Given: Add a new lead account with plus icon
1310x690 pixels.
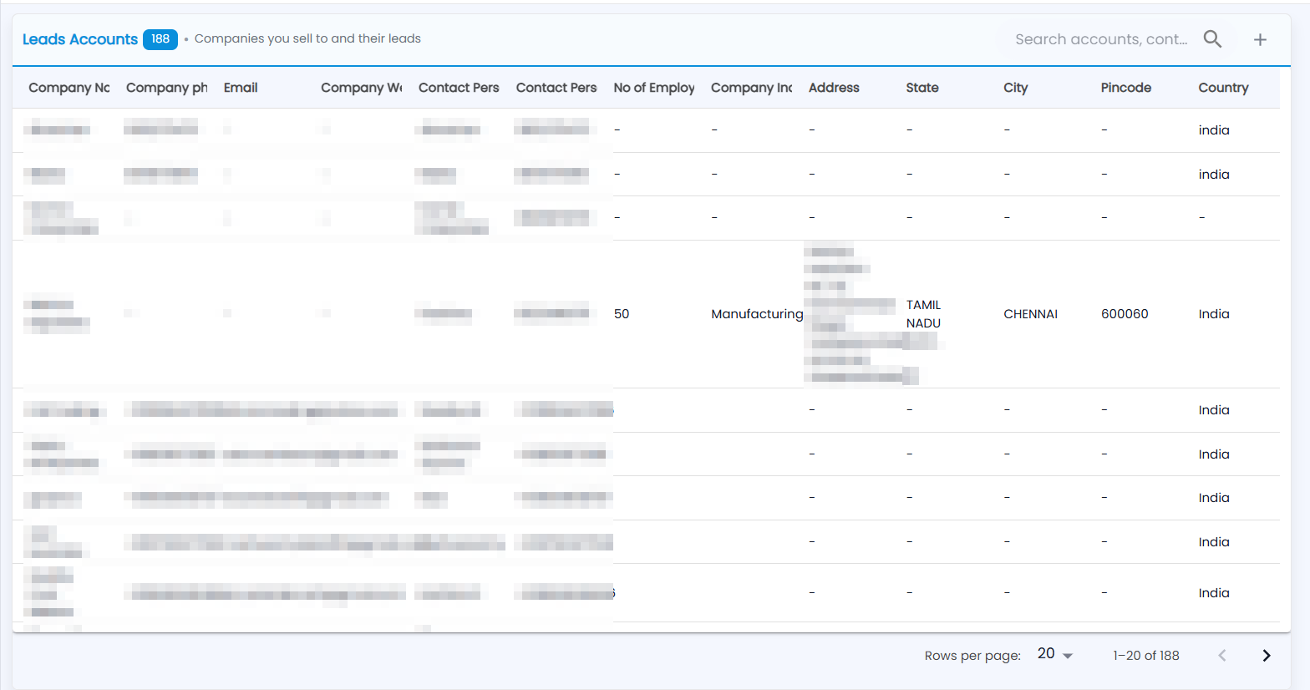Looking at the screenshot, I should 1260,39.
